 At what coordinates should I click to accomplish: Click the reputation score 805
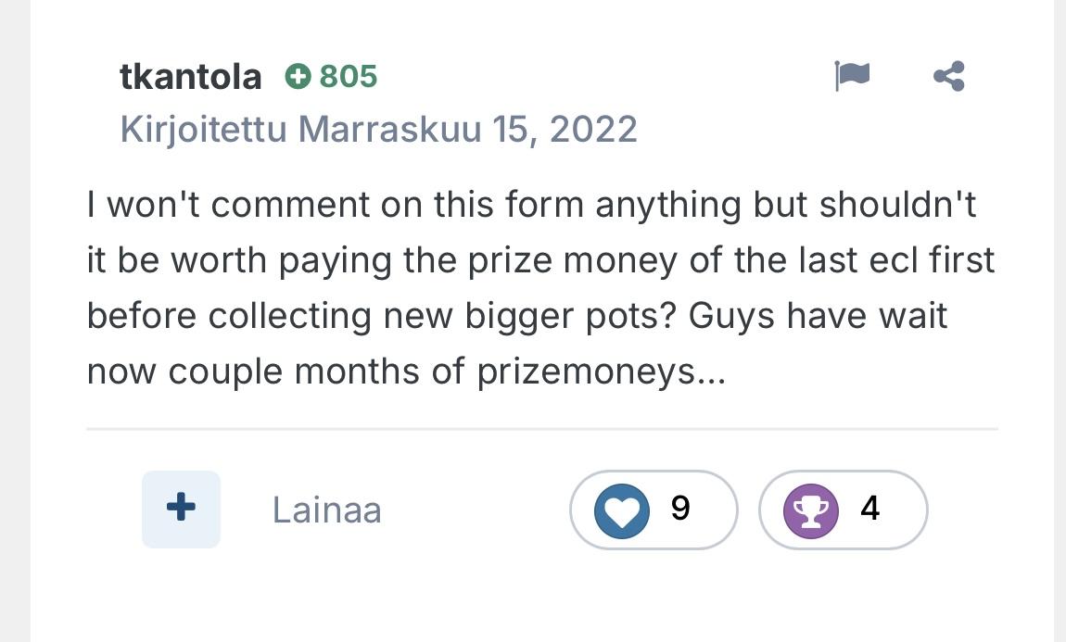tap(349, 76)
